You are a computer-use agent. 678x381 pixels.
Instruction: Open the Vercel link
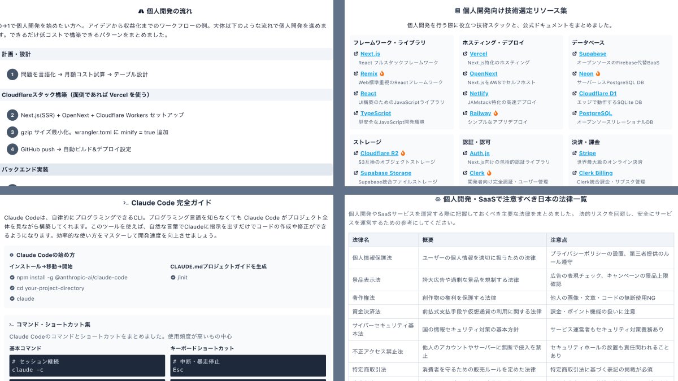(479, 54)
